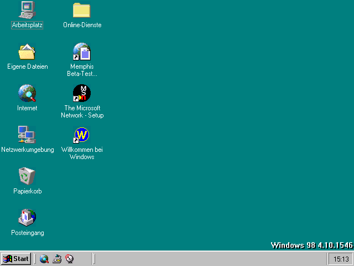
Task: Click the Papierkorb label text
Action: pos(28,191)
